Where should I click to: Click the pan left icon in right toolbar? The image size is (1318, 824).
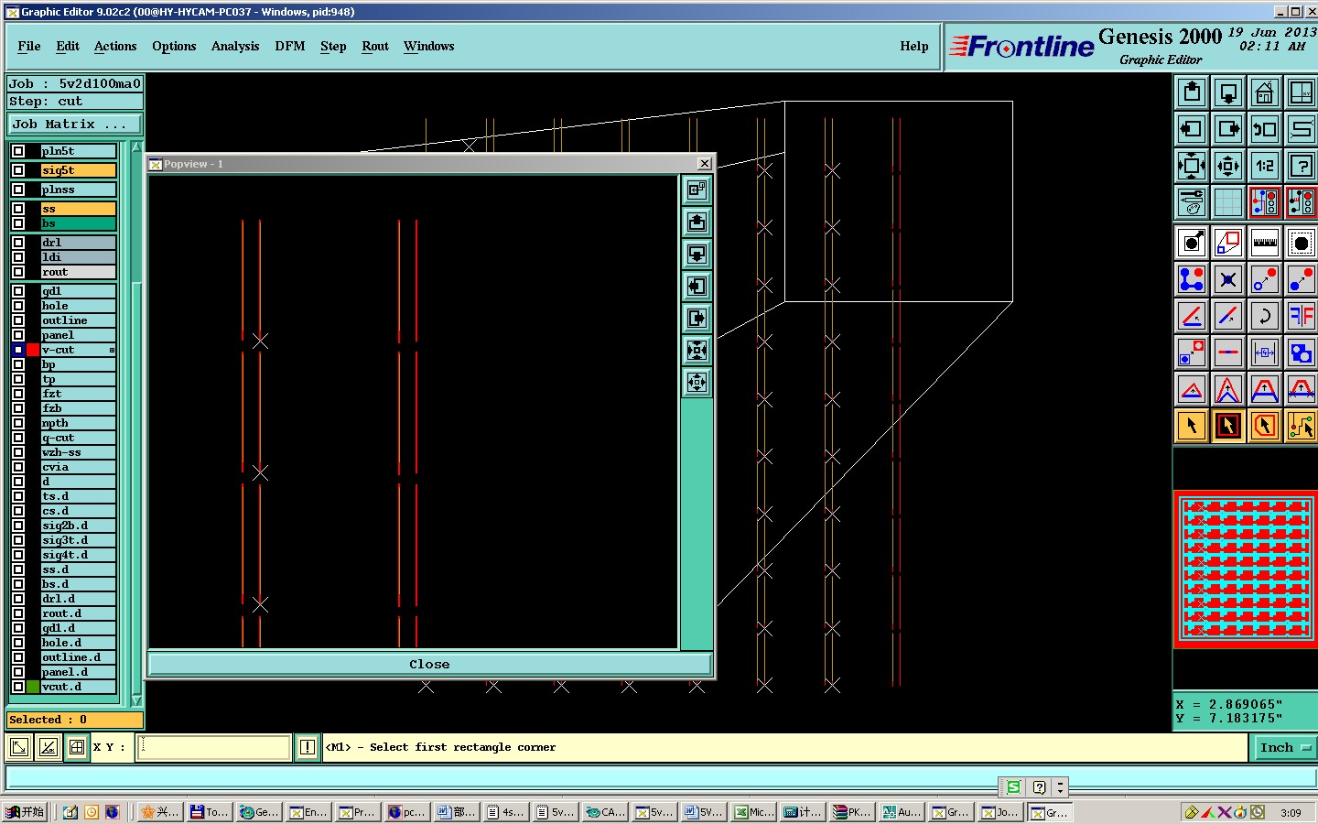(x=1192, y=129)
